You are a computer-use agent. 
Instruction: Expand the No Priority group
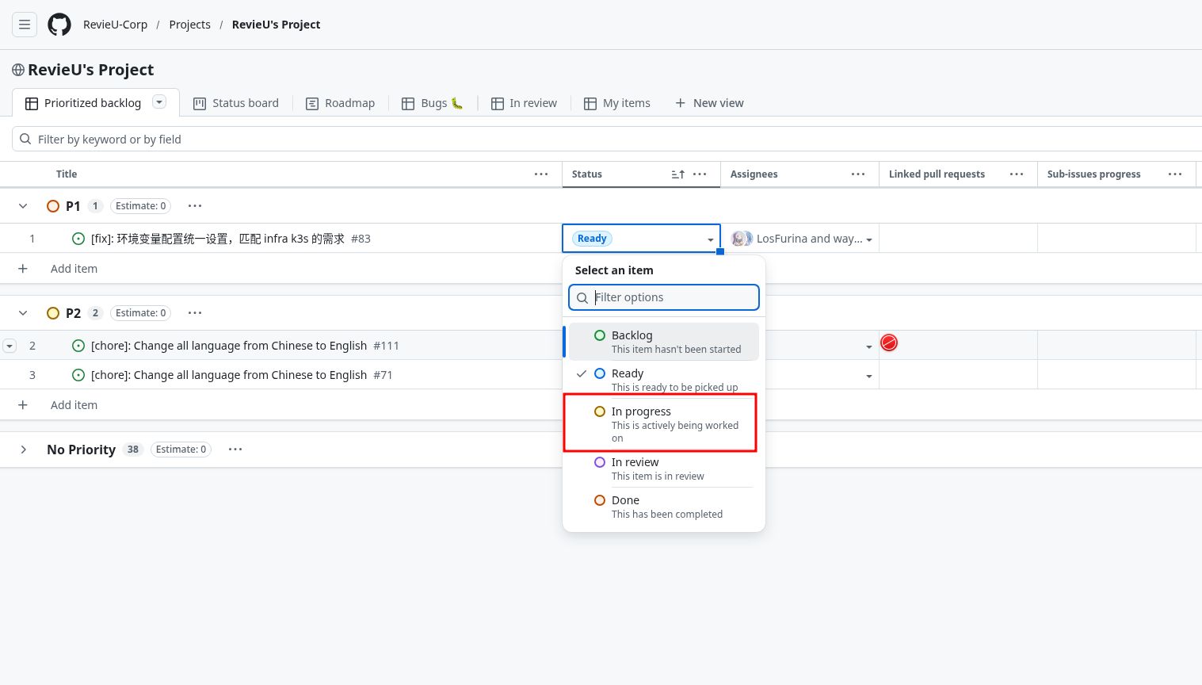click(x=23, y=449)
